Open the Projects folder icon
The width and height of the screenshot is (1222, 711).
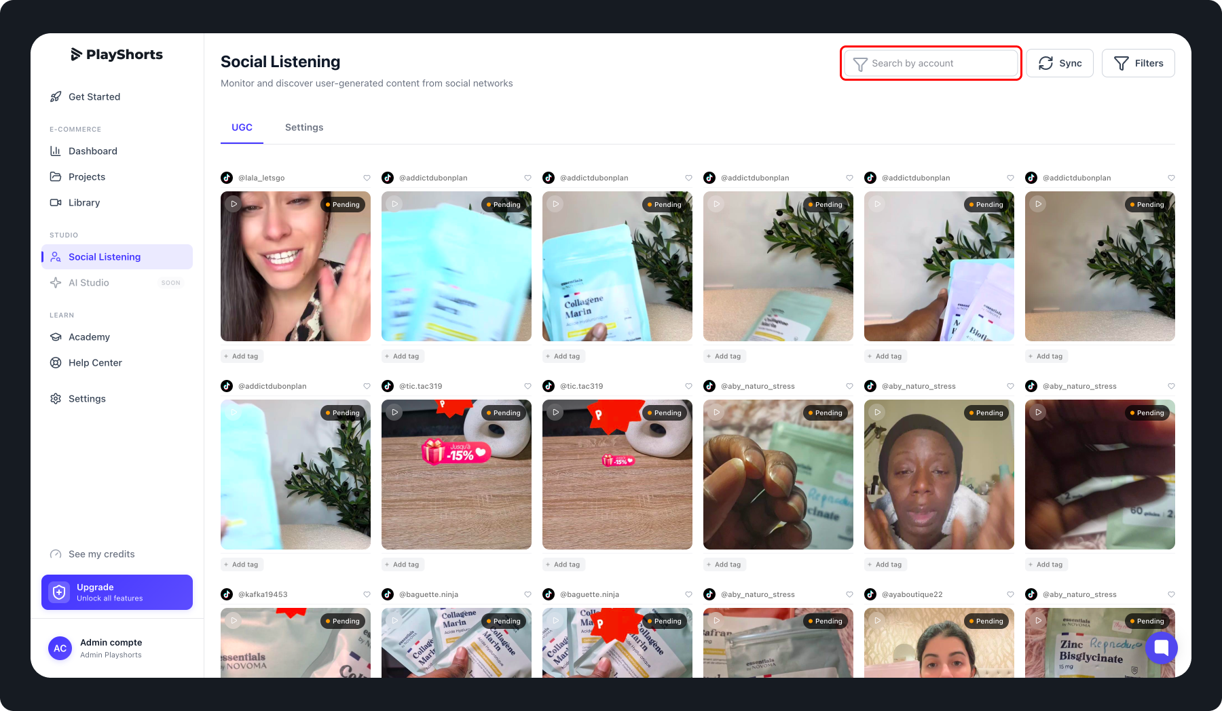point(56,177)
